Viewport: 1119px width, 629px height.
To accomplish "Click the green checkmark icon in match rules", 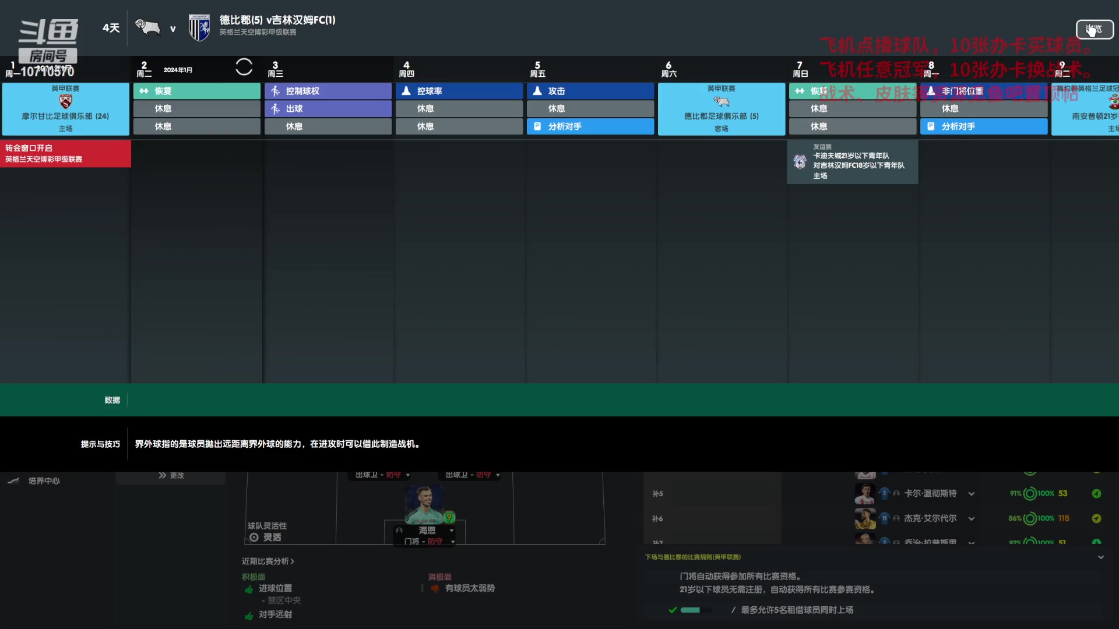I will coord(673,610).
